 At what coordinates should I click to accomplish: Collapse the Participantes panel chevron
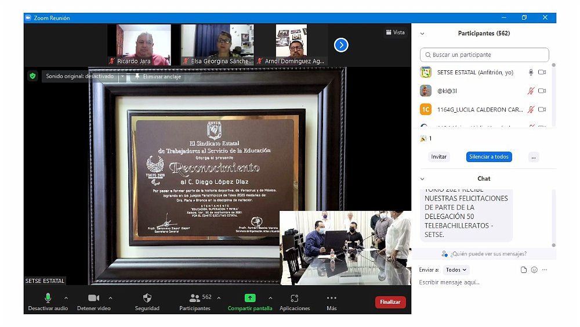click(422, 34)
